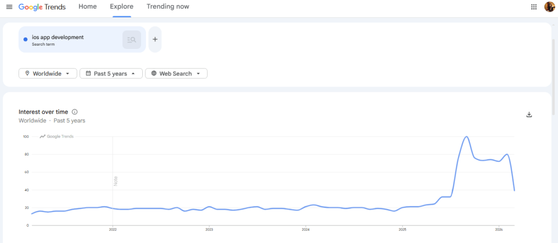Add a comparison term with plus button
The width and height of the screenshot is (558, 243).
tap(155, 39)
